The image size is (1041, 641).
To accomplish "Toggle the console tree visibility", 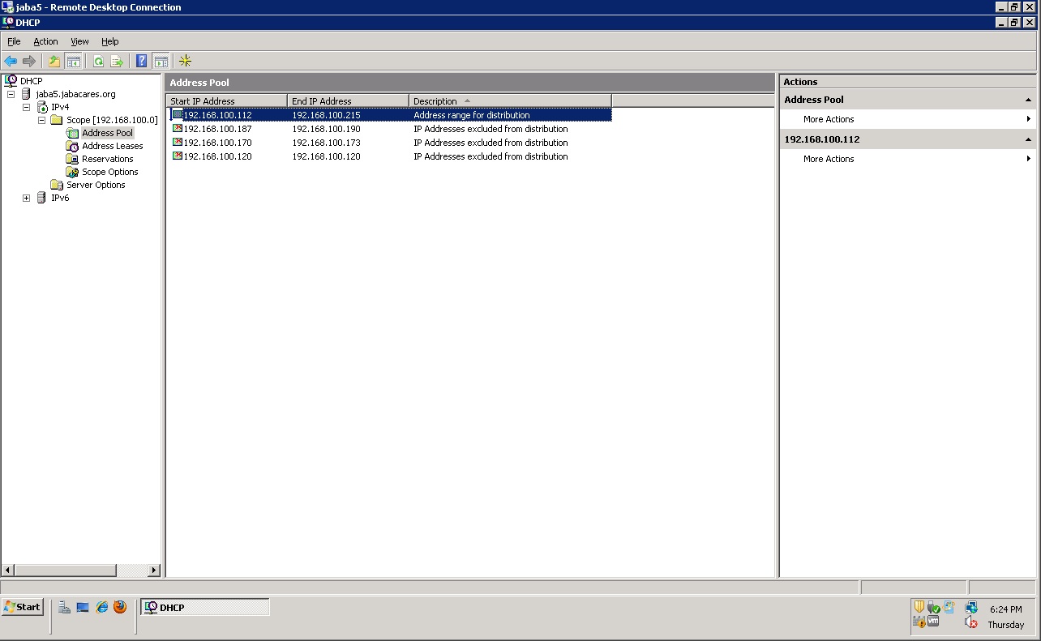I will click(x=74, y=61).
